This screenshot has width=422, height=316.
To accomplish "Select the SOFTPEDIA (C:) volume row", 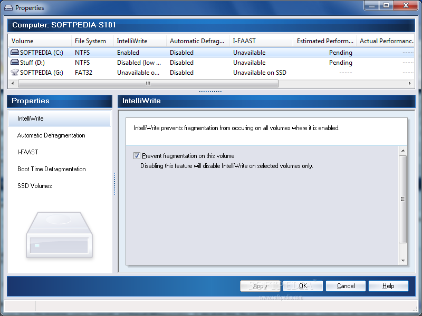I will click(212, 52).
